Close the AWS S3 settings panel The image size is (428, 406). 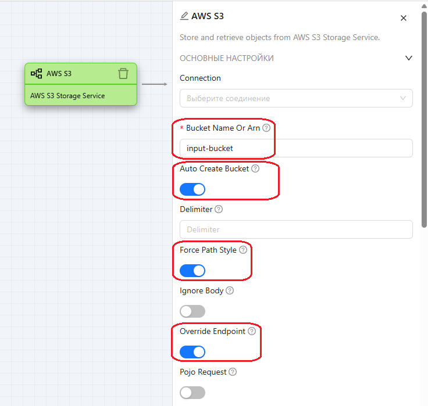(x=404, y=18)
